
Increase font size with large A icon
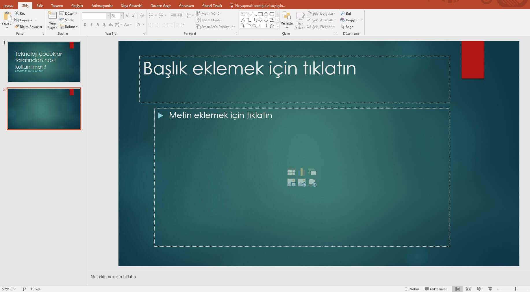pos(127,16)
